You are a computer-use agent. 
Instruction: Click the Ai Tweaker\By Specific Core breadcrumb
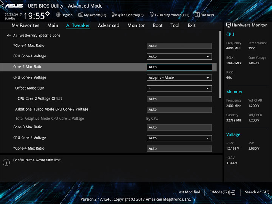coord(37,36)
